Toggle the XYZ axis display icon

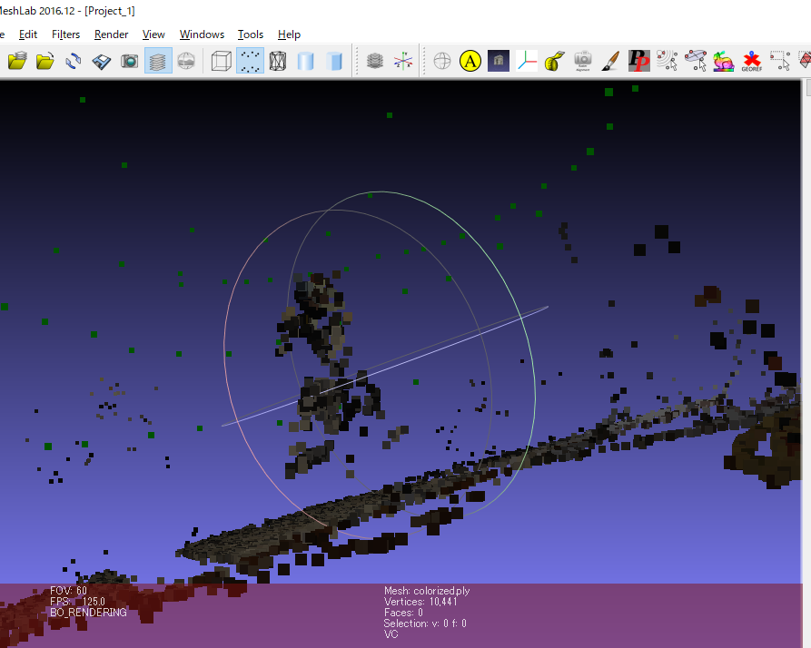tap(403, 61)
